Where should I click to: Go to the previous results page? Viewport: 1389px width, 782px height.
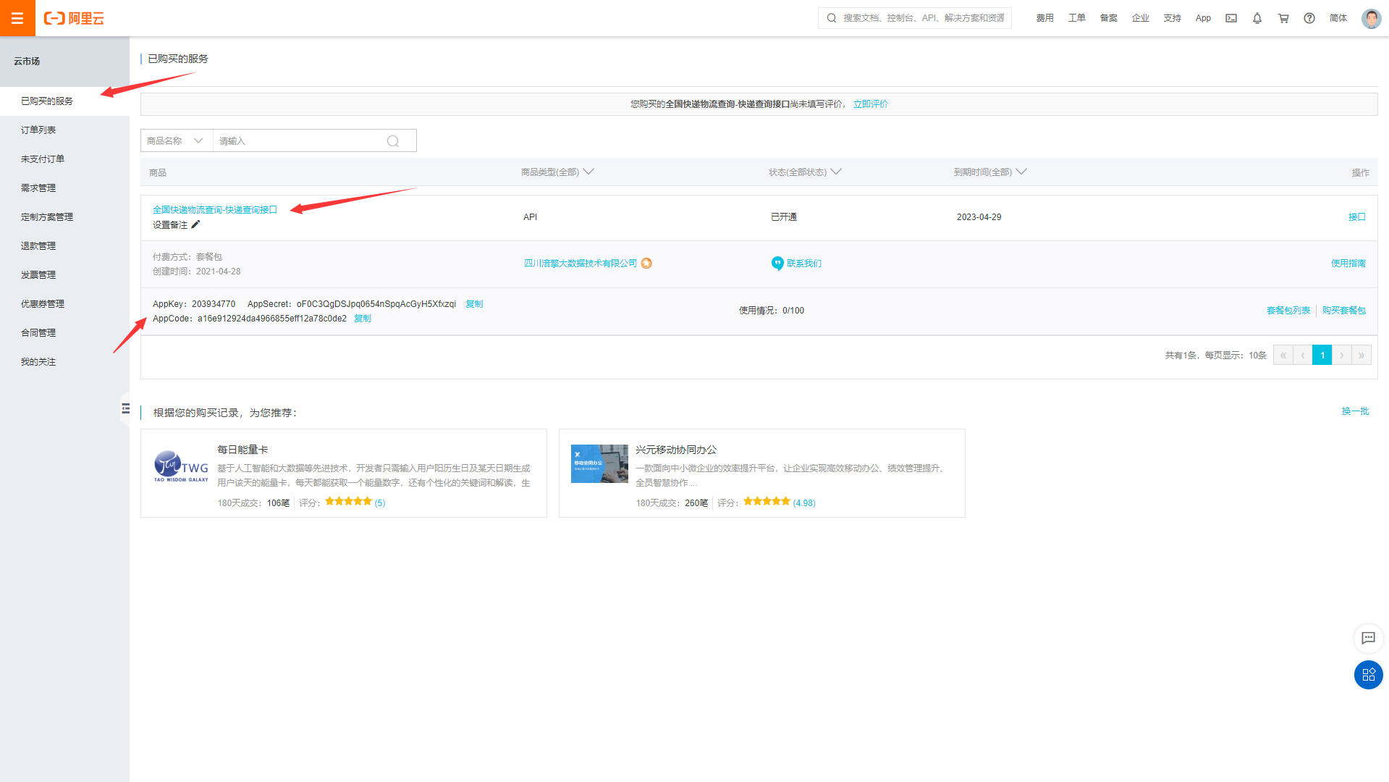click(x=1302, y=356)
